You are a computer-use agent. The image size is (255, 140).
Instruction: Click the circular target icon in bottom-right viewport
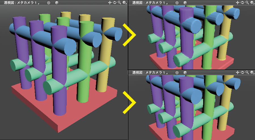coord(177,73)
